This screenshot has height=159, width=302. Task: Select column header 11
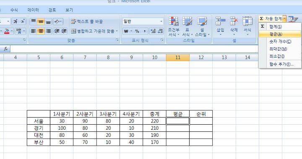178,57
